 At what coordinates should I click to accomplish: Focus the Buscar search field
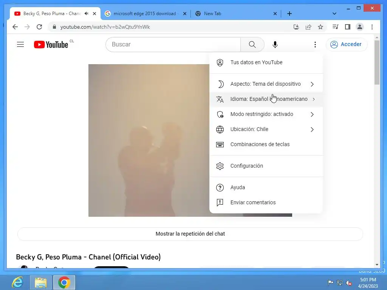[x=173, y=45]
